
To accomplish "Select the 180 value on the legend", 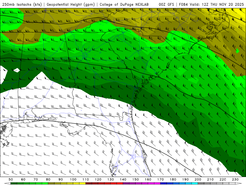I will pyautogui.click(x=173, y=179).
